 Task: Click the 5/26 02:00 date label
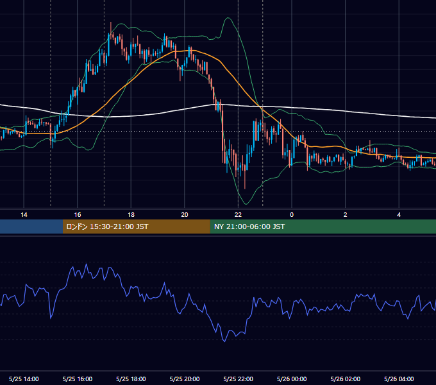[x=346, y=379]
